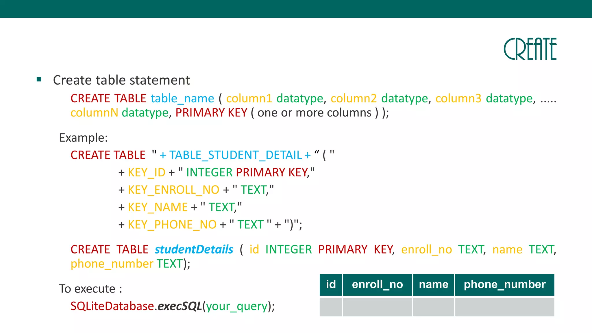
Task: Click 'your_query' parameter text
Action: point(237,306)
